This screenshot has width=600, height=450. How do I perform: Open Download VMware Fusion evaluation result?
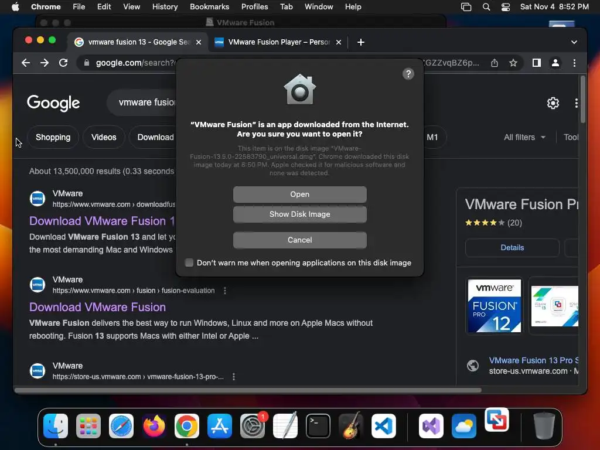(x=98, y=307)
